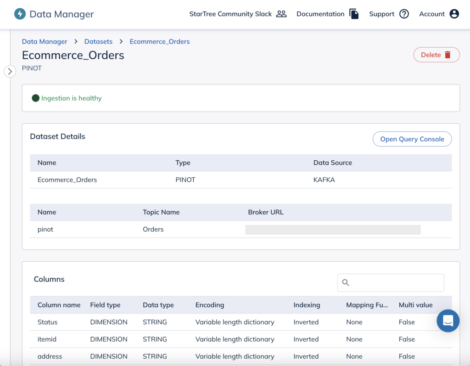Click the redacted Broker URL value
The height and width of the screenshot is (366, 470).
[333, 230]
